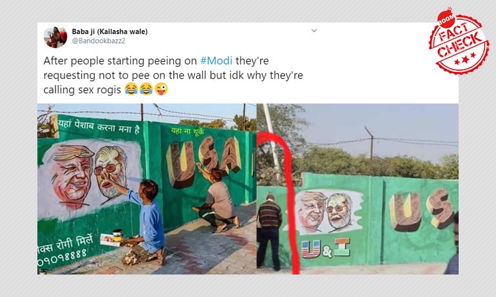The height and width of the screenshot is (297, 496).
Task: Expand the tweet options chevron
Action: [314, 31]
